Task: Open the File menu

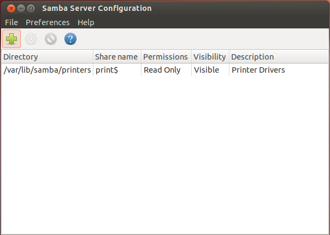Action: coord(11,22)
